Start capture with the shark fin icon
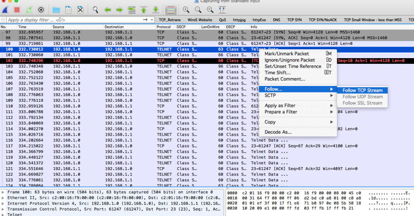The image size is (414, 216). (x=5, y=10)
